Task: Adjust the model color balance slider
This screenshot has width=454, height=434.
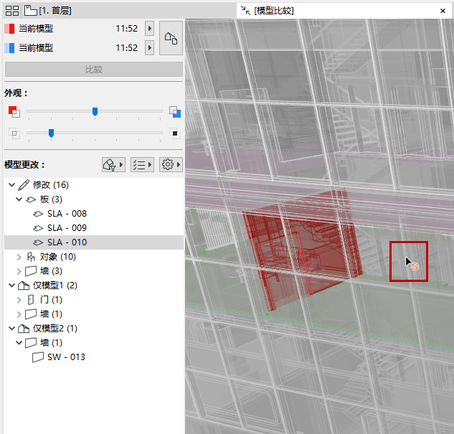Action: click(x=95, y=111)
